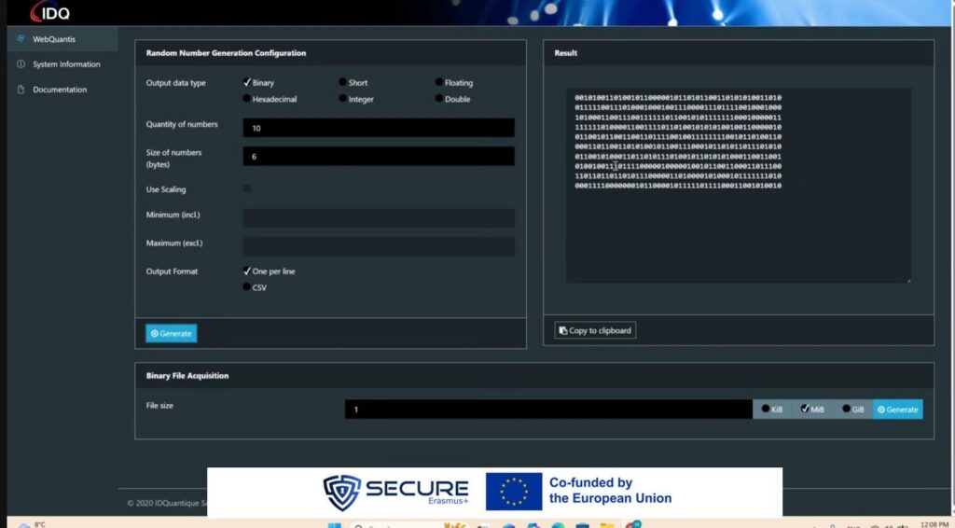Viewport: 955px width, 528px height.
Task: Click the European Union flag emblem
Action: [513, 492]
